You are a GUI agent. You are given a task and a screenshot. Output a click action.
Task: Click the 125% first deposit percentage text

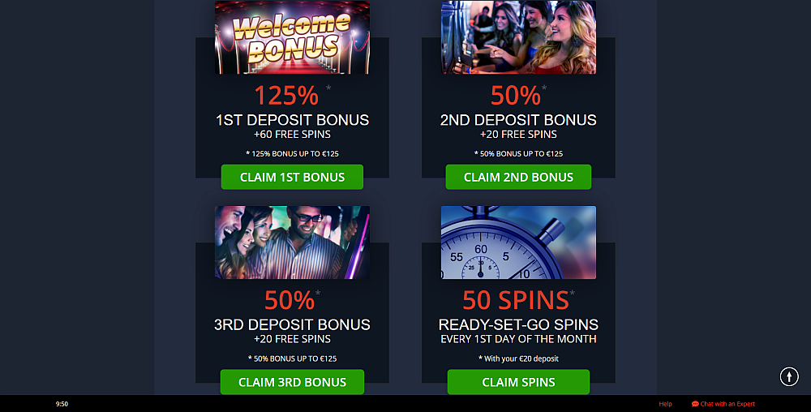tap(286, 95)
